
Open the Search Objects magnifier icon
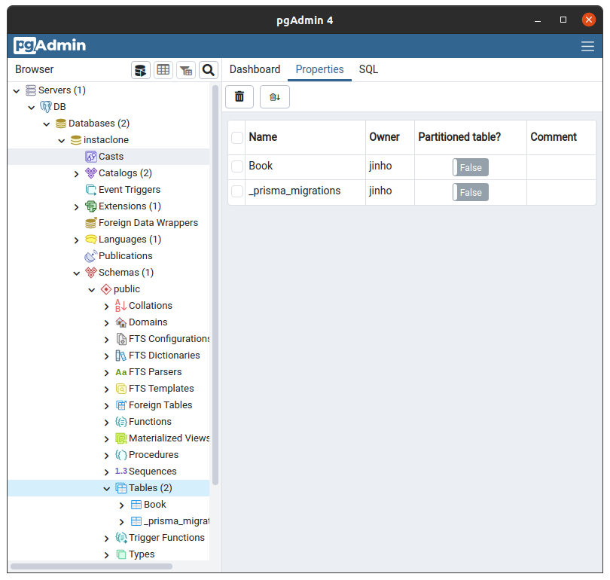point(209,70)
